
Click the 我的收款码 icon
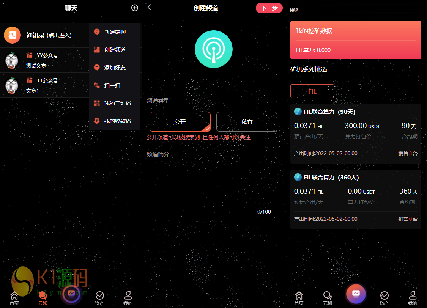pos(97,121)
